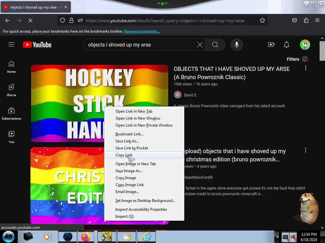
Task: Choose Open Image in New Tab
Action: 144,164
